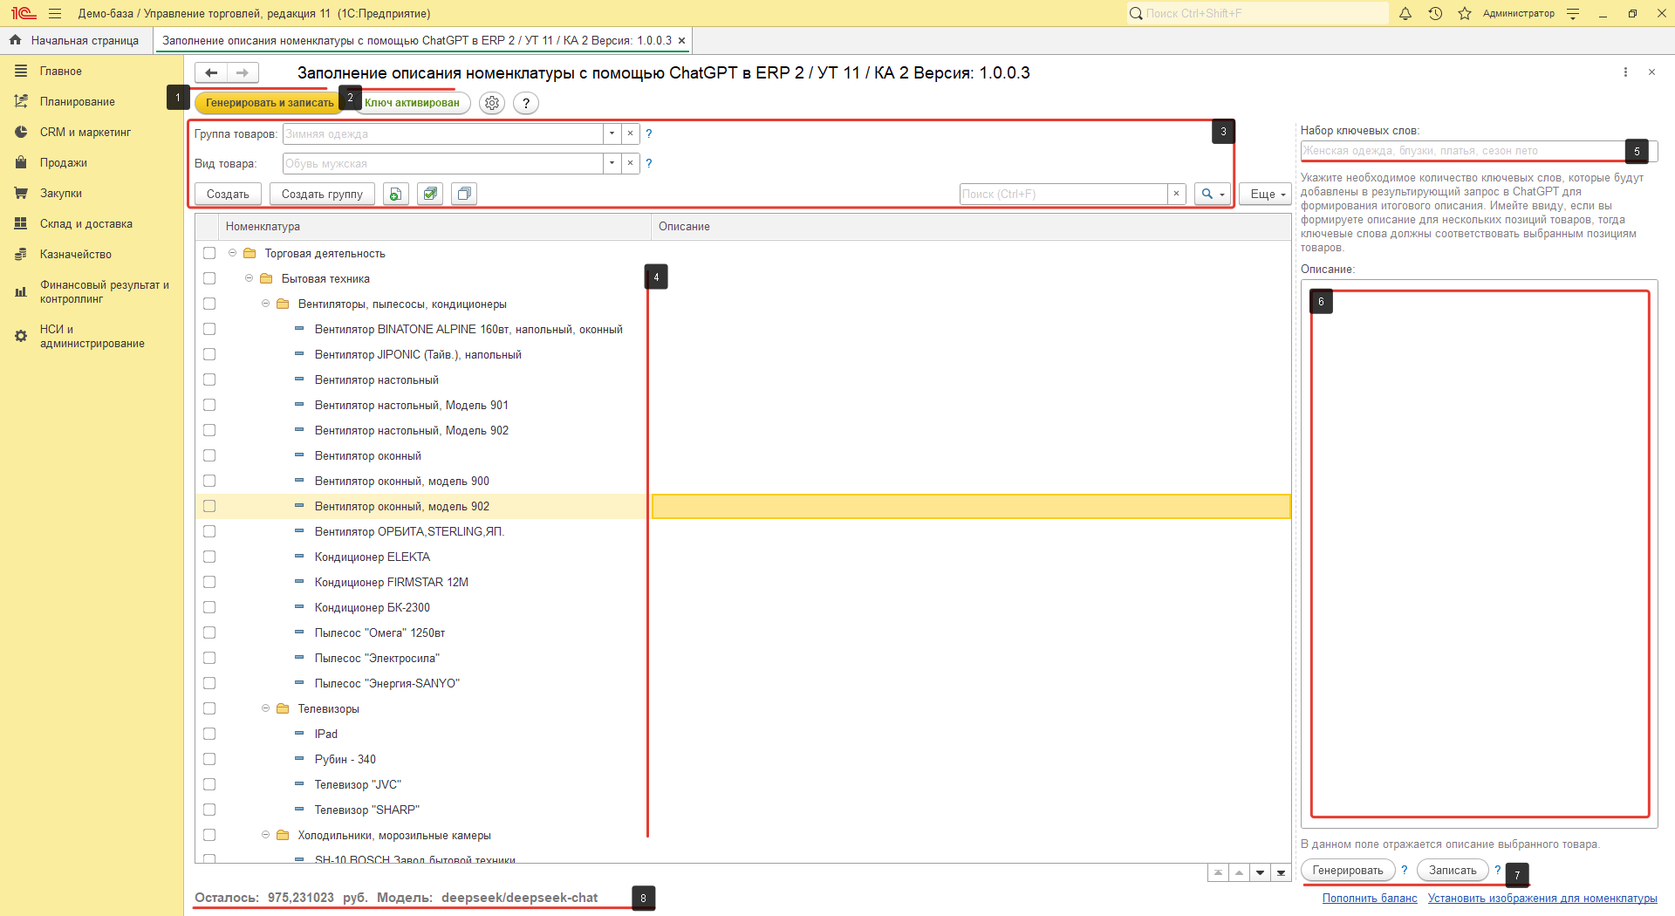Viewport: 1675px width, 916px height.
Task: Collapse the Бытовая техника folder
Action: click(x=250, y=279)
